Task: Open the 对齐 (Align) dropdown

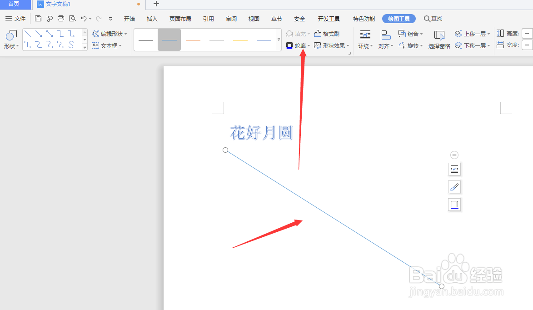Action: tap(385, 45)
